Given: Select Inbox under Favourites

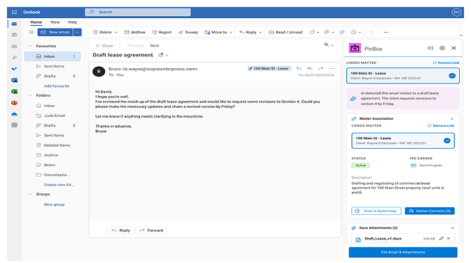Looking at the screenshot, I should pos(52,56).
